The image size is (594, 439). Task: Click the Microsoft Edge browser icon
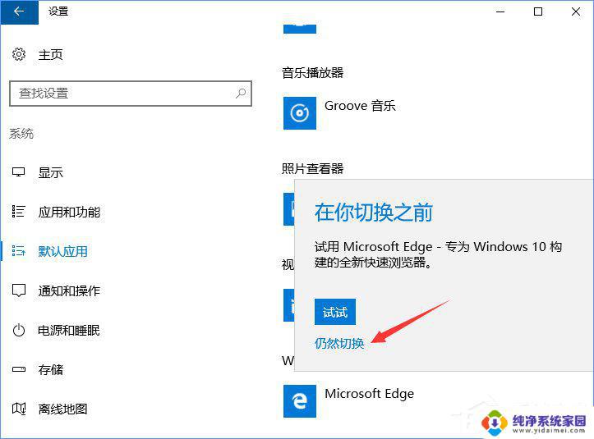pyautogui.click(x=300, y=401)
